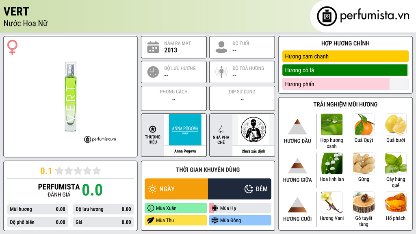Screen dimensions: 416x234
Task: Click the VERT title heading
Action: (x=16, y=11)
